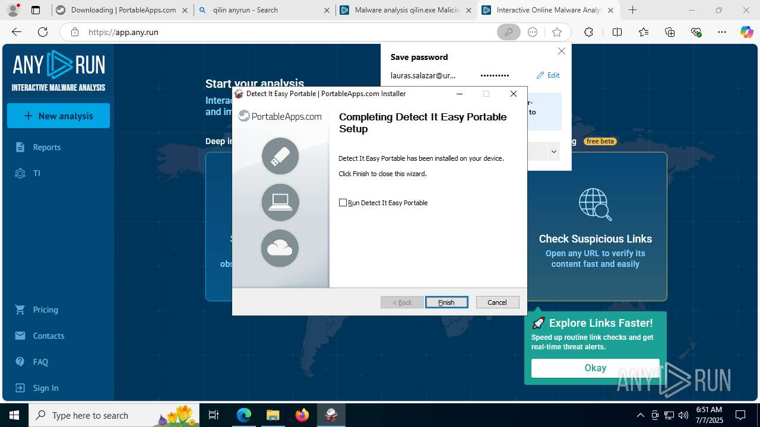Open volume control in system tray
This screenshot has height=427, width=760.
[683, 415]
